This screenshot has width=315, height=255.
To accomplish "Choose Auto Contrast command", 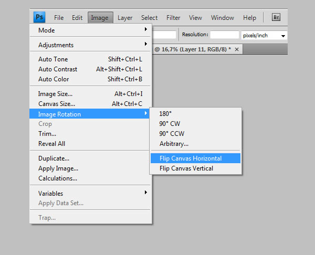I will point(90,69).
